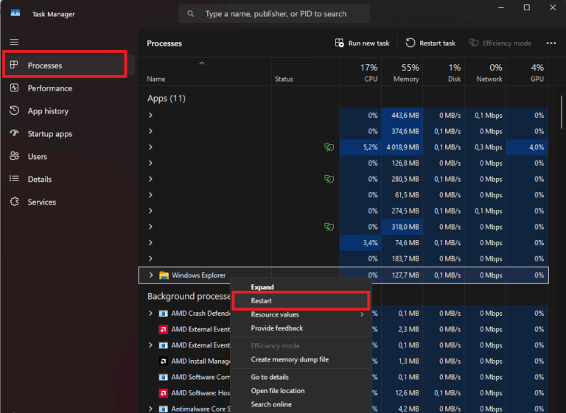
Task: Switch to the Startup apps page
Action: [x=69, y=133]
